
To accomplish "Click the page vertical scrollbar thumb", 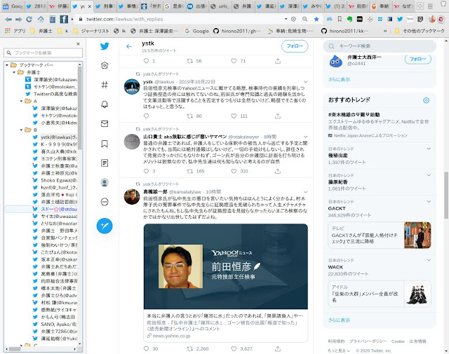I will click(x=446, y=195).
